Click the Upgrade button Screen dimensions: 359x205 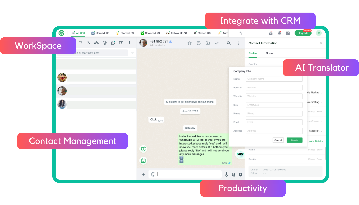[303, 33]
